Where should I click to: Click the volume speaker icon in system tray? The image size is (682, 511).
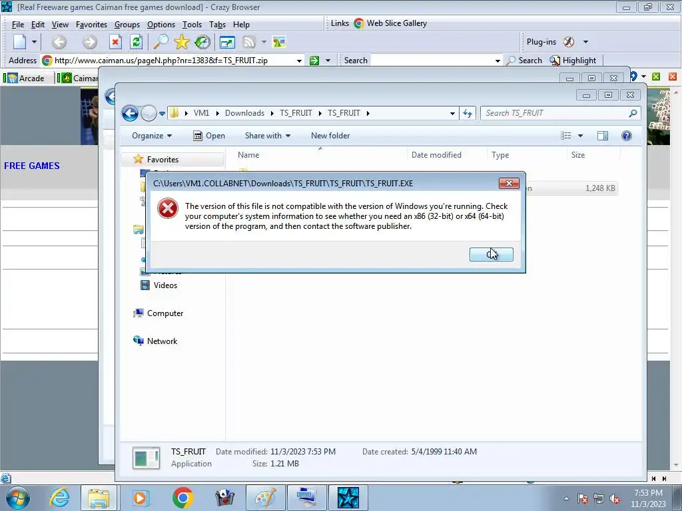coord(615,499)
